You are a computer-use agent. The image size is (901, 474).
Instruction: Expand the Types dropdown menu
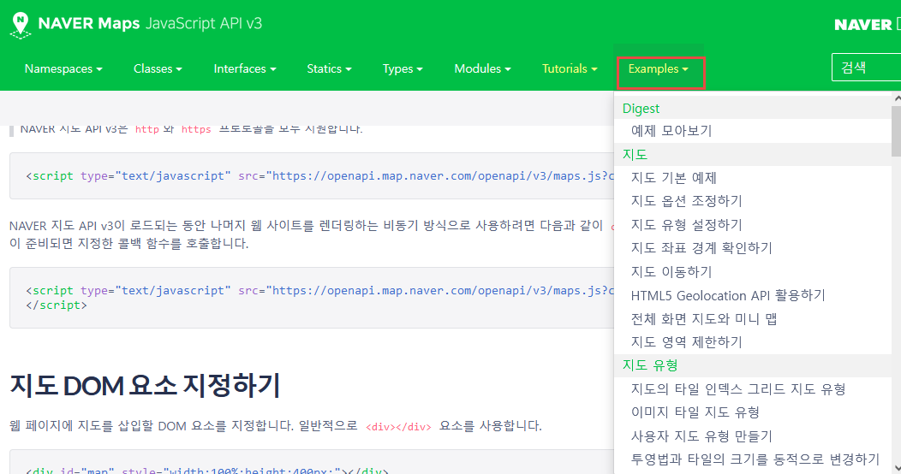click(403, 68)
